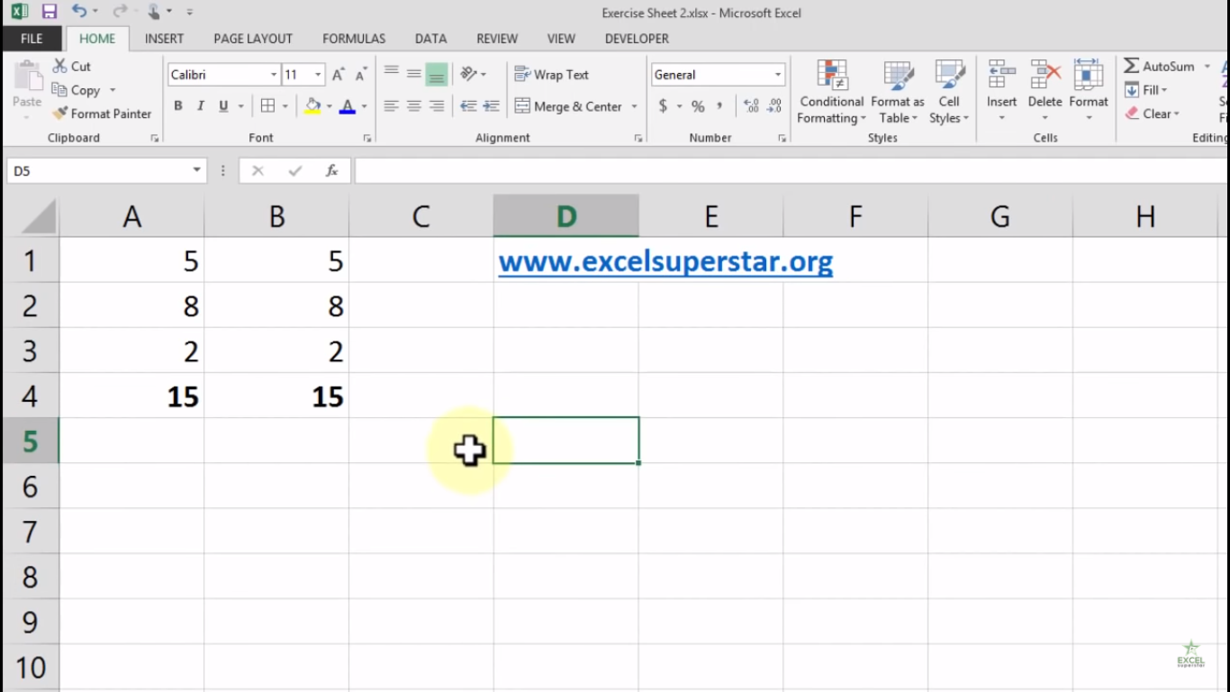The image size is (1230, 692).
Task: Toggle Align Left horizontal alignment
Action: pyautogui.click(x=391, y=105)
